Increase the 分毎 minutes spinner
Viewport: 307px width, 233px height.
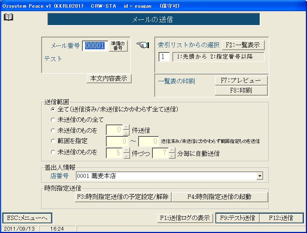pyautogui.click(x=172, y=150)
